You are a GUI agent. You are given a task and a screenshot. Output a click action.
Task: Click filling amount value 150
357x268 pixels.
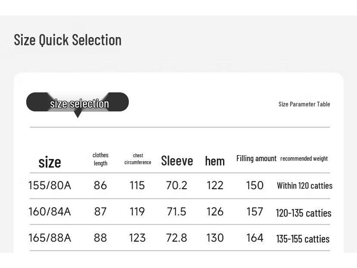pos(255,185)
